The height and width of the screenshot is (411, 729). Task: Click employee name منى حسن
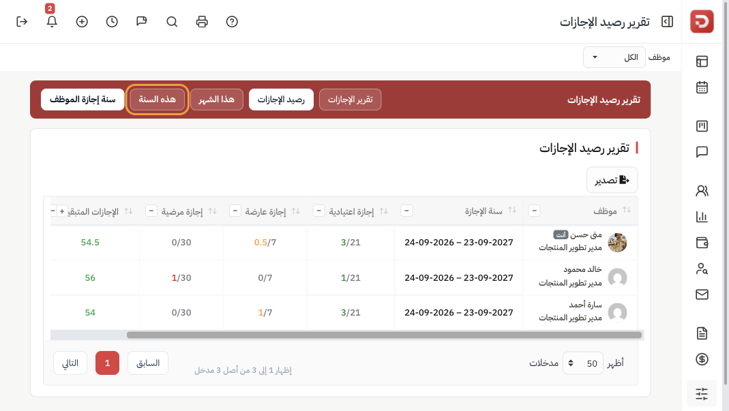pos(586,235)
